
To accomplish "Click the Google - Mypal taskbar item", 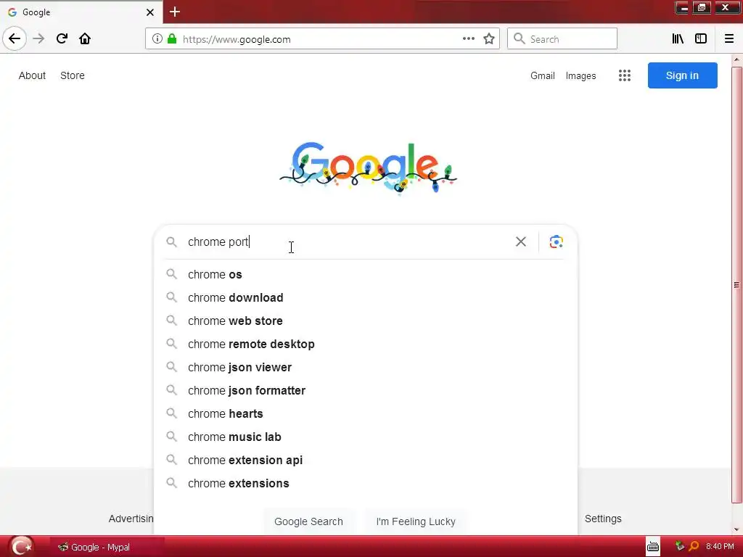I will click(107, 547).
